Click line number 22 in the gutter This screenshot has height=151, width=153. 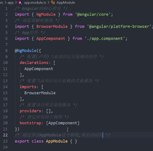tap(5, 135)
